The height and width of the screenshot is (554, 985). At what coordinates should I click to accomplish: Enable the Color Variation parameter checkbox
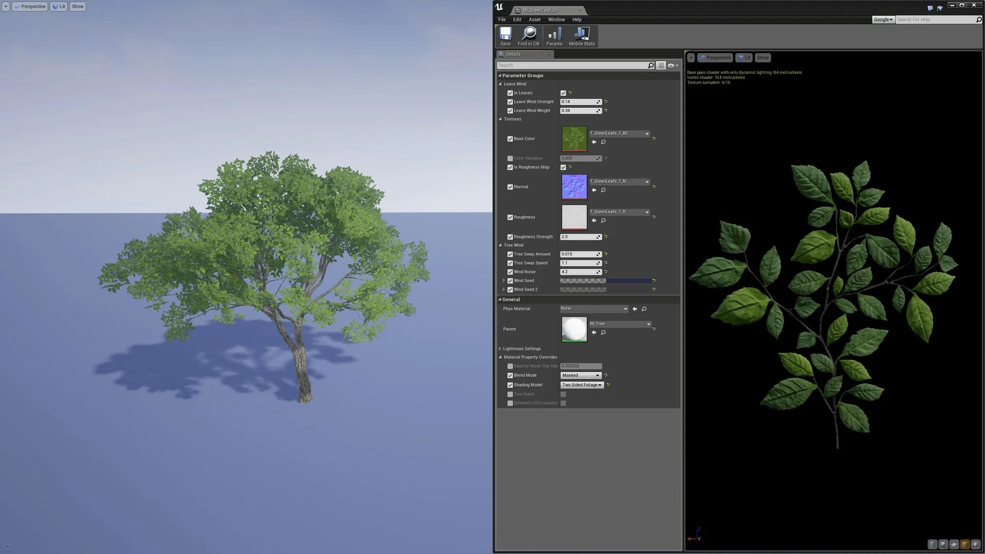[510, 159]
